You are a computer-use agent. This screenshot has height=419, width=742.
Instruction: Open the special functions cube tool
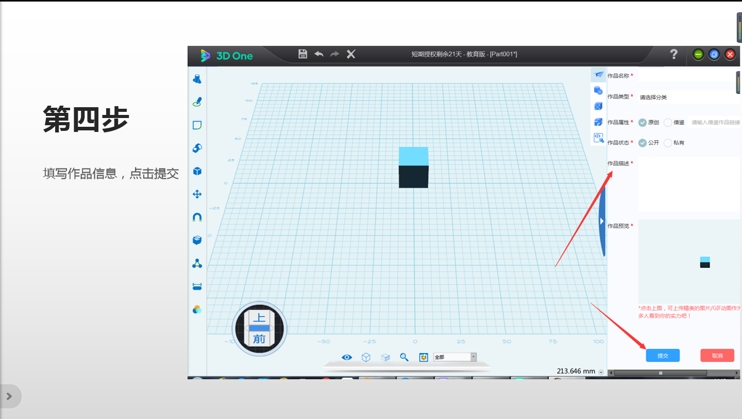tap(197, 171)
